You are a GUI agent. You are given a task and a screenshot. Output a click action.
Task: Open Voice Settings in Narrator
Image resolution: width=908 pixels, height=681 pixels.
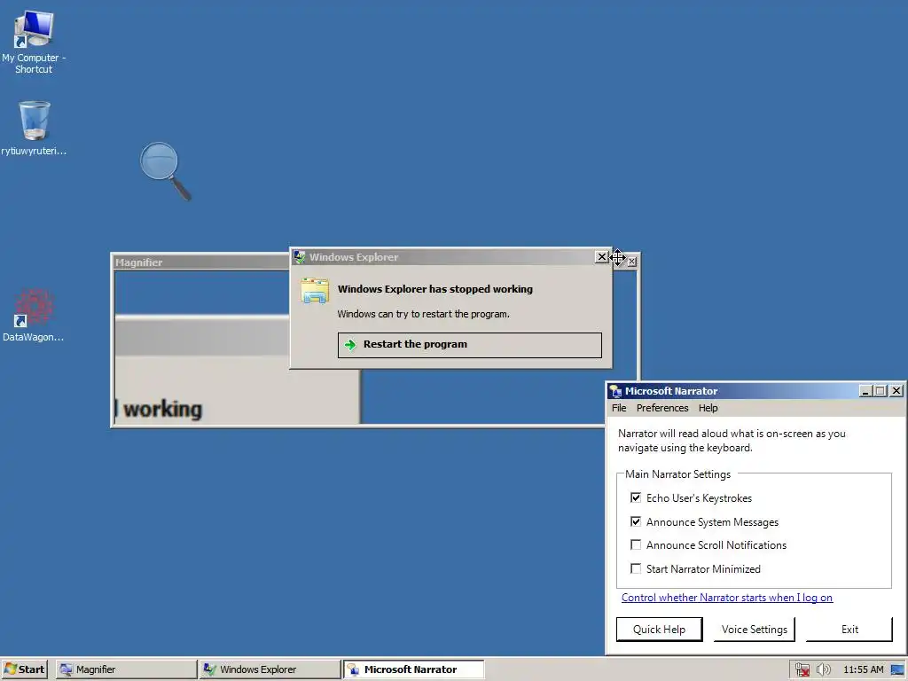coord(754,630)
